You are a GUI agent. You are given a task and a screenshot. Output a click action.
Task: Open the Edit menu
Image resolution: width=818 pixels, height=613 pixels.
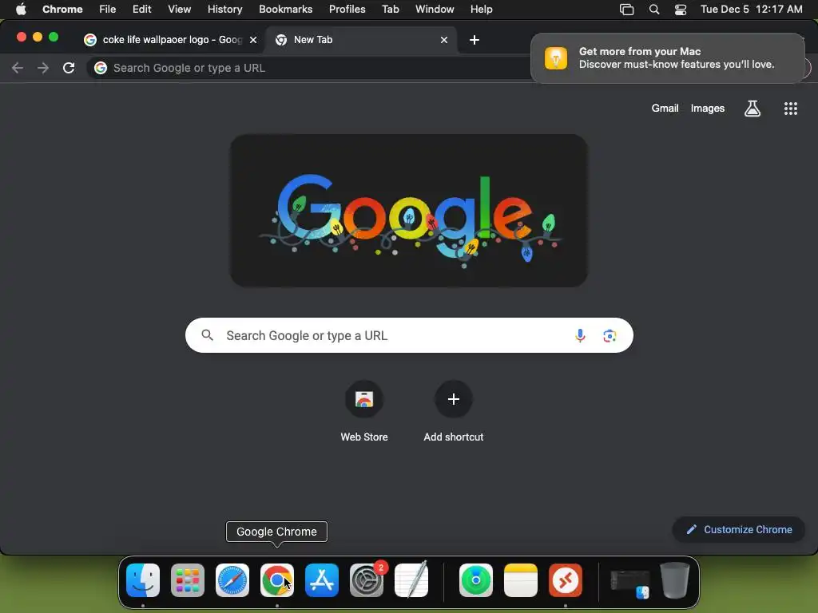[141, 9]
